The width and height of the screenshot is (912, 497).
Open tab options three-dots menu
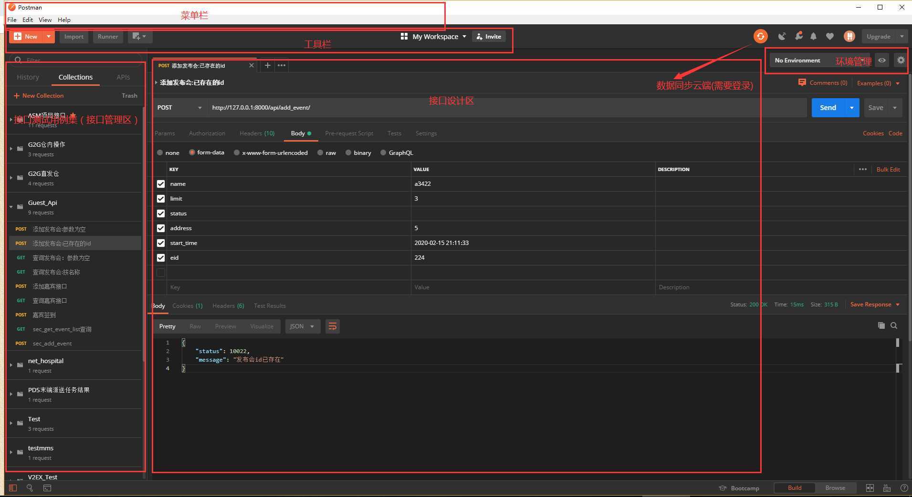point(282,65)
